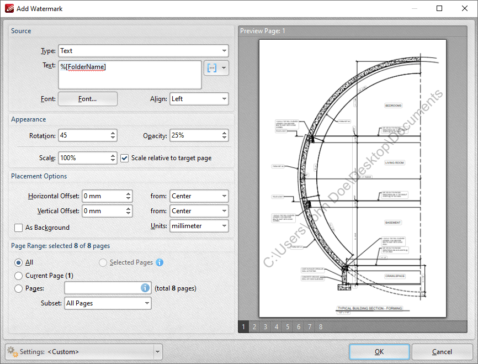This screenshot has width=478, height=364.
Task: Switch preview to page 5
Action: [x=288, y=327]
